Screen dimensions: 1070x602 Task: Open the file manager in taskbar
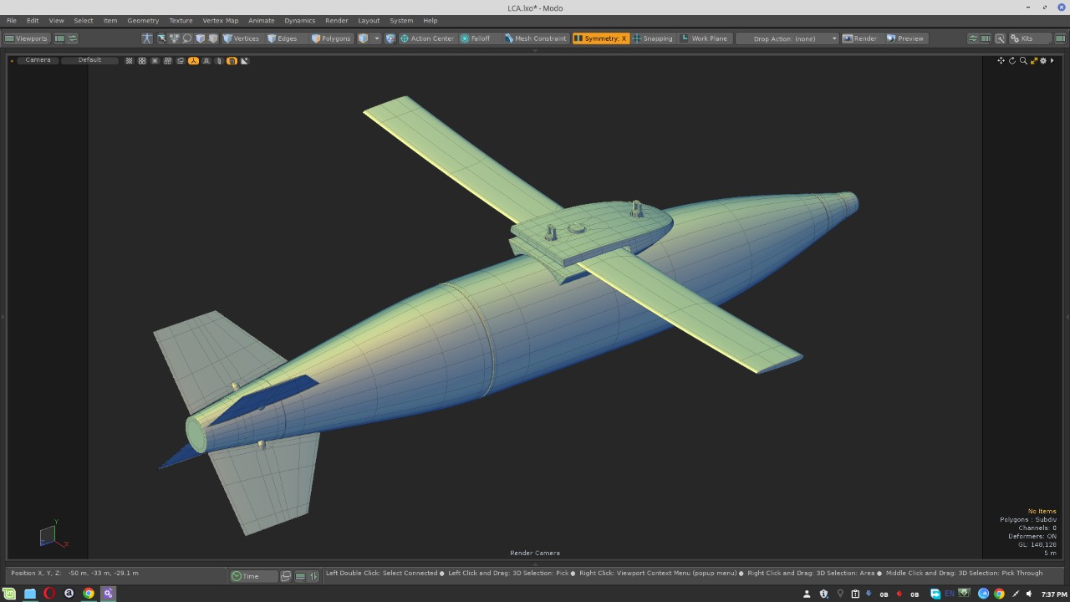(x=30, y=594)
